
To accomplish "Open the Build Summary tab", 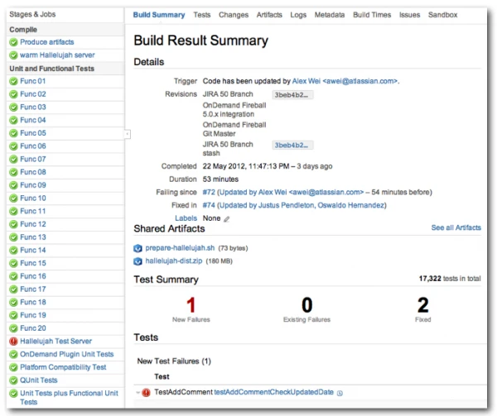I will coord(159,15).
